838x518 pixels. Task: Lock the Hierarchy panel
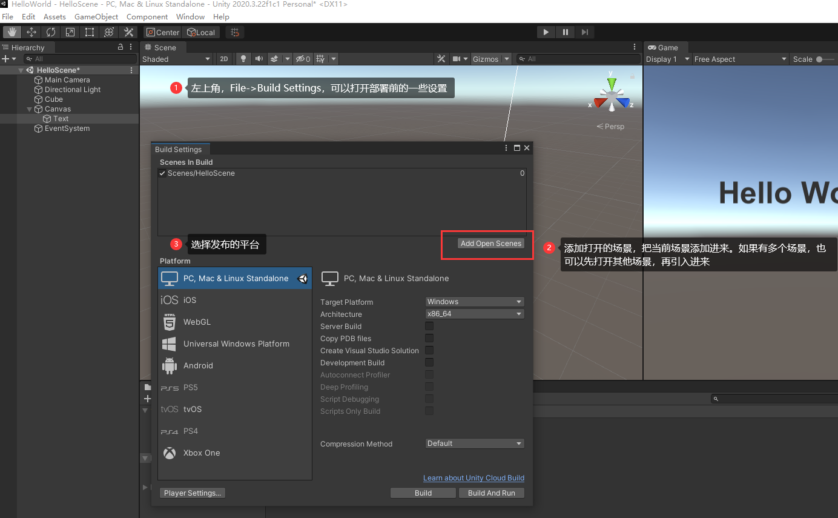pos(120,47)
